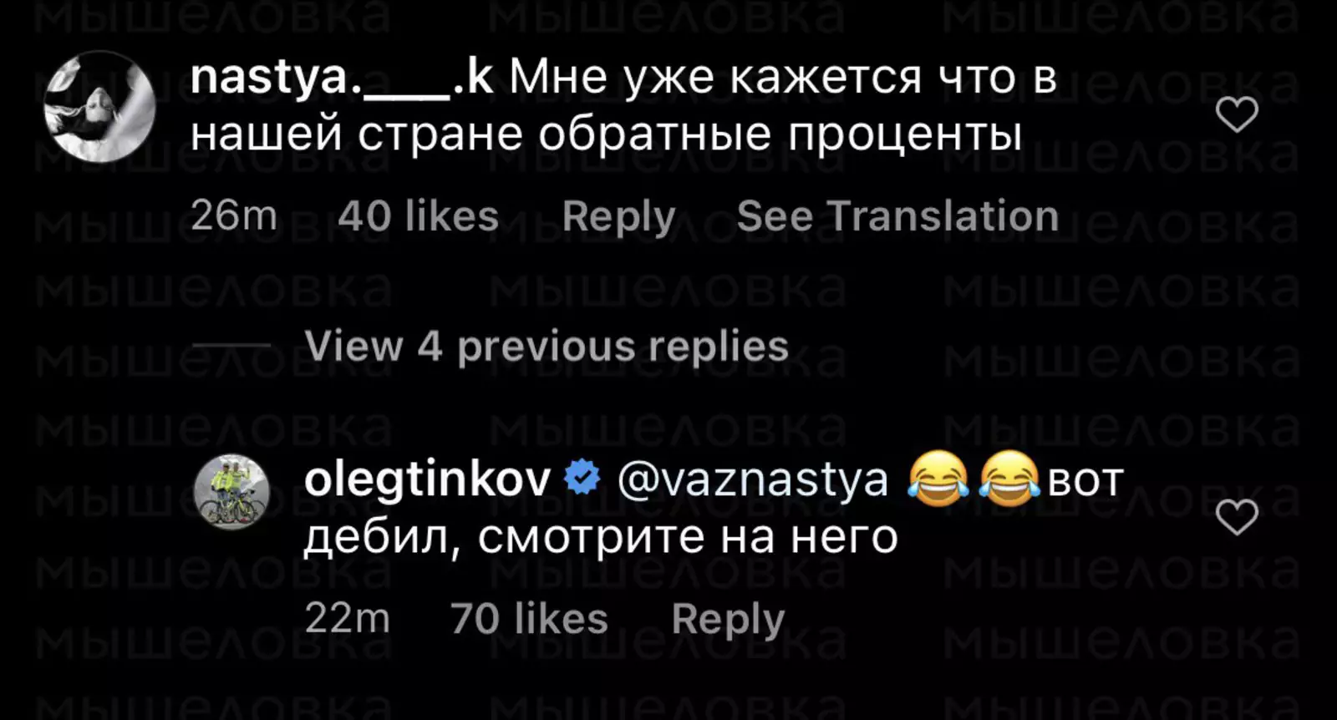Open nastya.___.k's profile picture
This screenshot has height=720, width=1337.
click(x=100, y=106)
